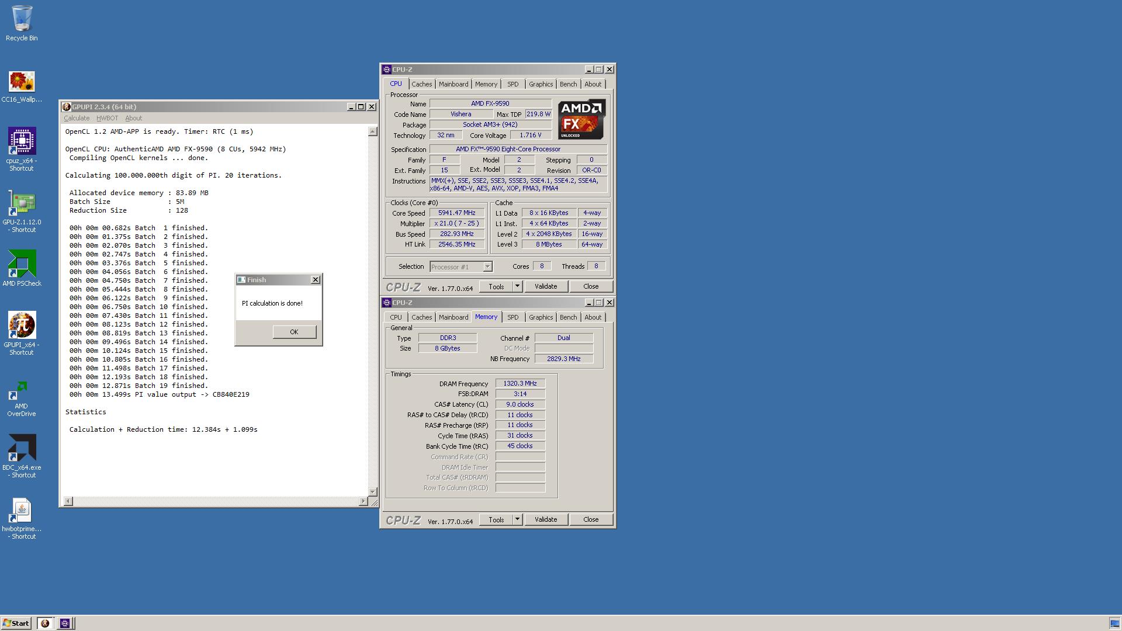The height and width of the screenshot is (631, 1122).
Task: Click the CPU-Z taskbar button
Action: coord(65,623)
